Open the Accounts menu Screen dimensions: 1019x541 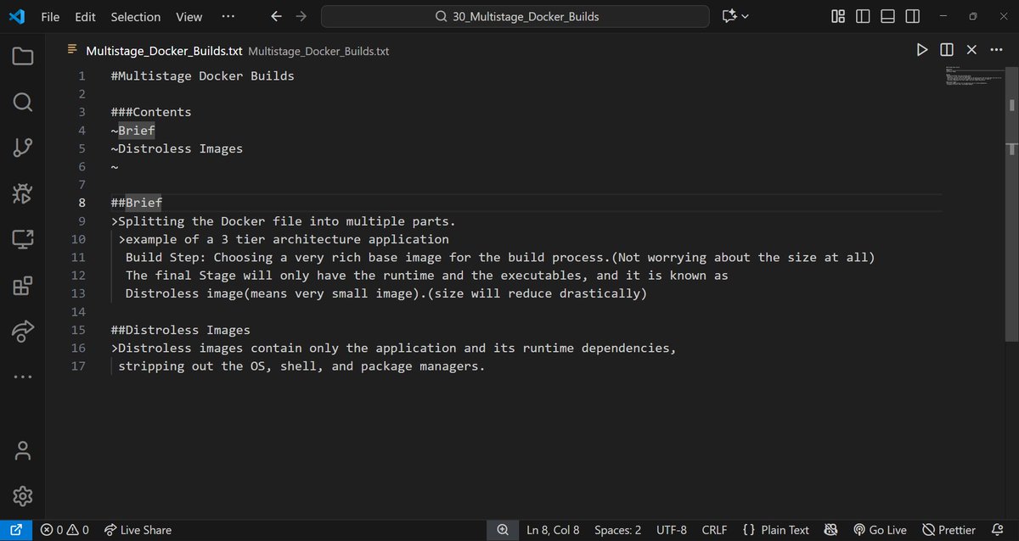coord(23,450)
